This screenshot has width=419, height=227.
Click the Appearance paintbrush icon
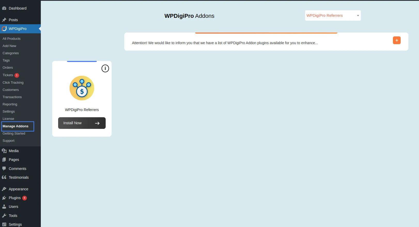coord(4,189)
